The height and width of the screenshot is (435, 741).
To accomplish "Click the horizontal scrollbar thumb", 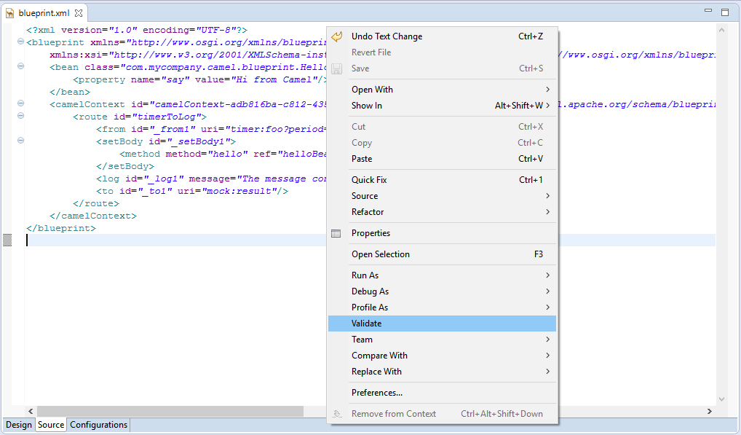I will coord(170,412).
